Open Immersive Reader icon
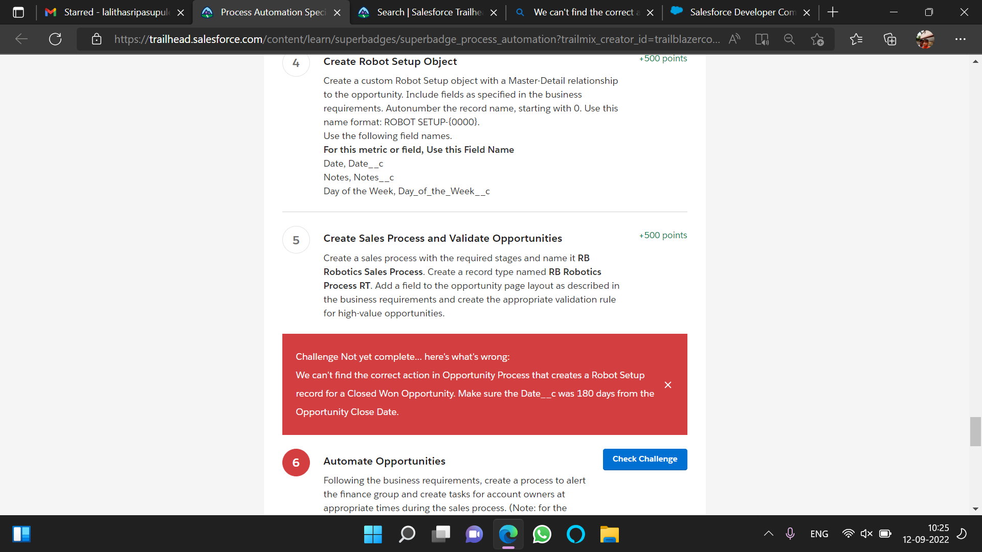 [x=762, y=39]
